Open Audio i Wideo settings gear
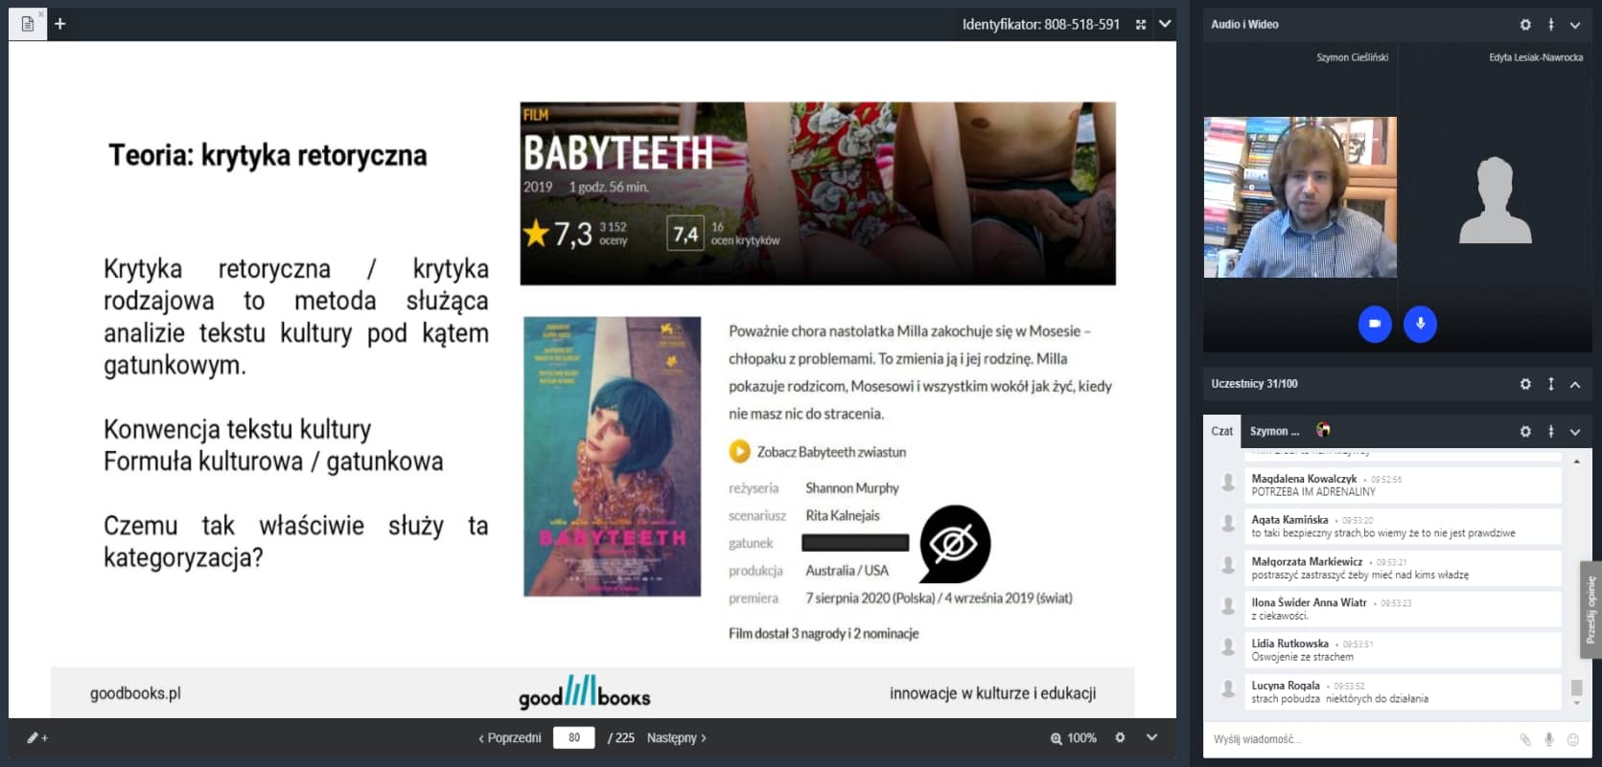1602x767 pixels. tap(1525, 25)
